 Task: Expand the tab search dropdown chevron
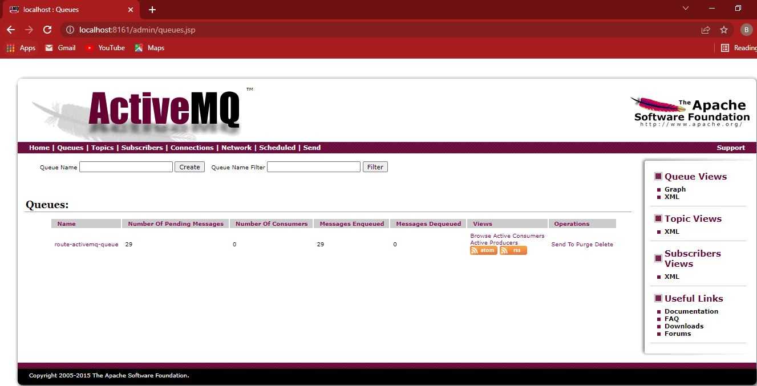(686, 9)
